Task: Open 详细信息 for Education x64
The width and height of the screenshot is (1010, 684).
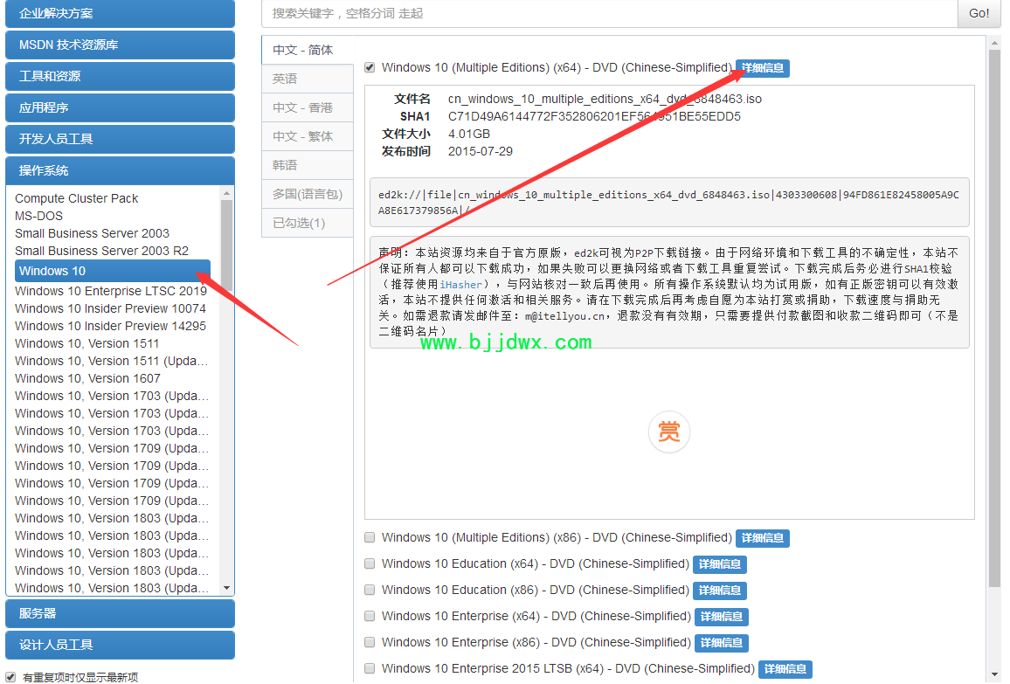Action: coord(720,565)
